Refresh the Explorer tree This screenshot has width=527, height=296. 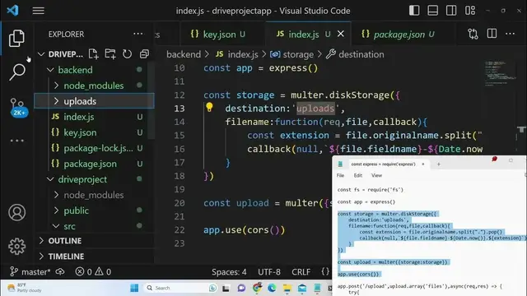point(127,54)
